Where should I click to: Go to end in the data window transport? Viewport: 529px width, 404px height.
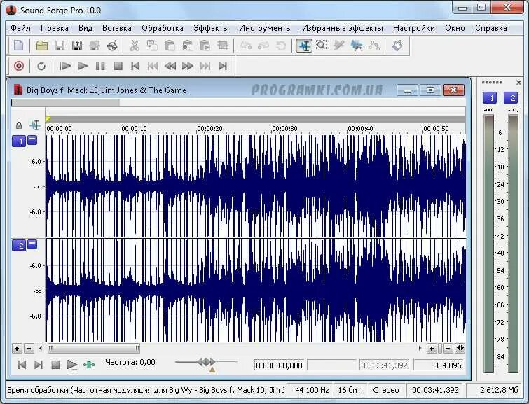tap(39, 365)
